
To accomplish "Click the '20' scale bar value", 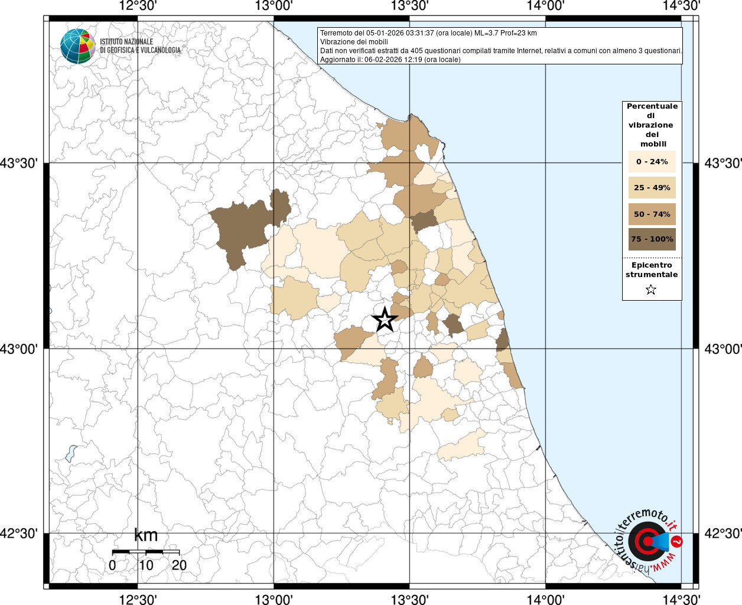I will click(x=180, y=565).
